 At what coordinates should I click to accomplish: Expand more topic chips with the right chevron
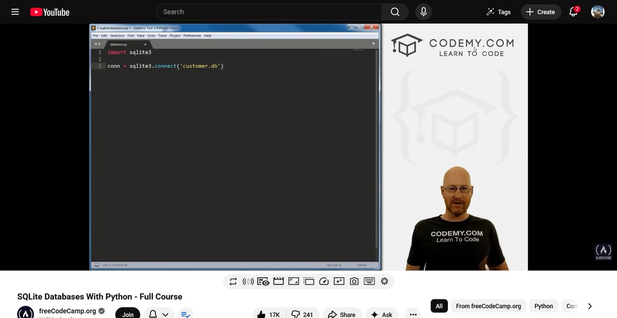(x=590, y=306)
